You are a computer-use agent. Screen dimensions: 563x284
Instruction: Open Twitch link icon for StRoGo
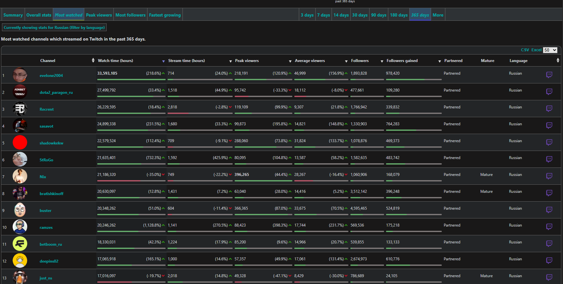549,159
